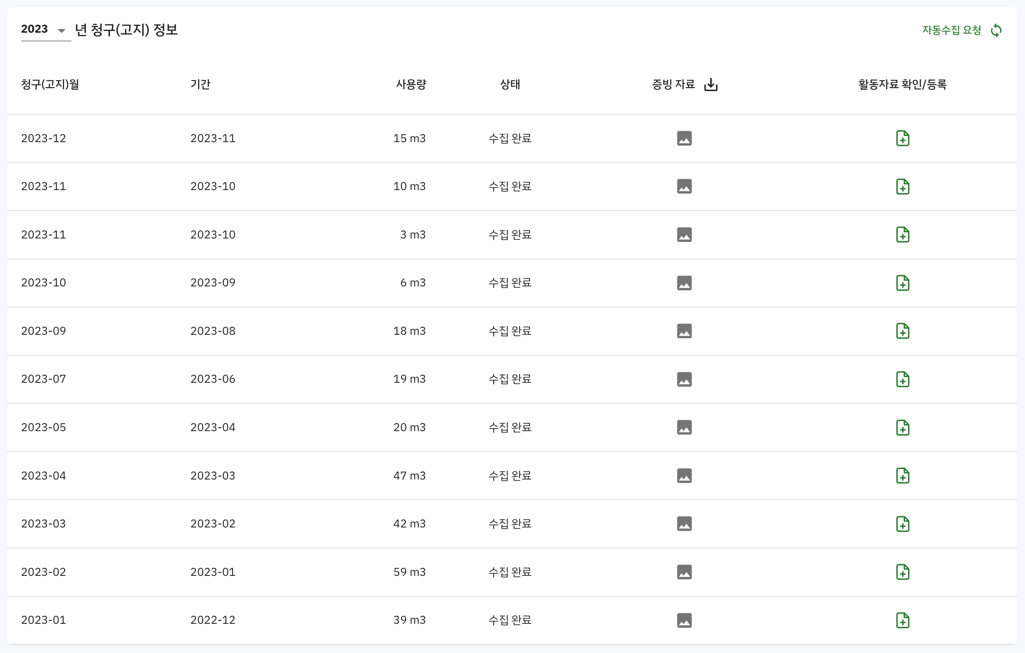Click the 20 m3 usage value
Screen dimensions: 1025x653
click(409, 428)
